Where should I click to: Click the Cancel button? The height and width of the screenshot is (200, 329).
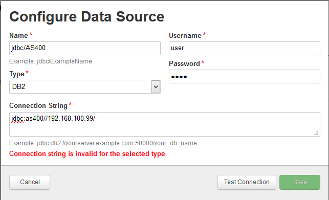pyautogui.click(x=30, y=182)
